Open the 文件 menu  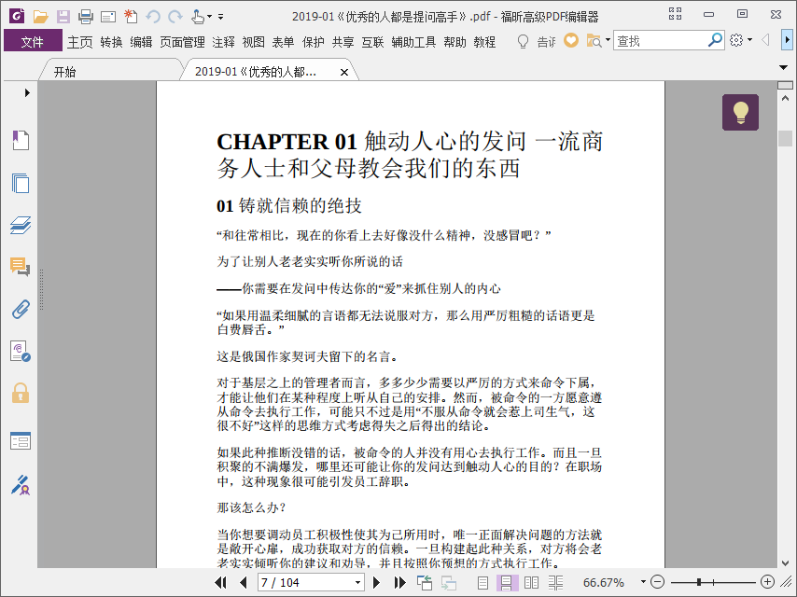coord(33,42)
